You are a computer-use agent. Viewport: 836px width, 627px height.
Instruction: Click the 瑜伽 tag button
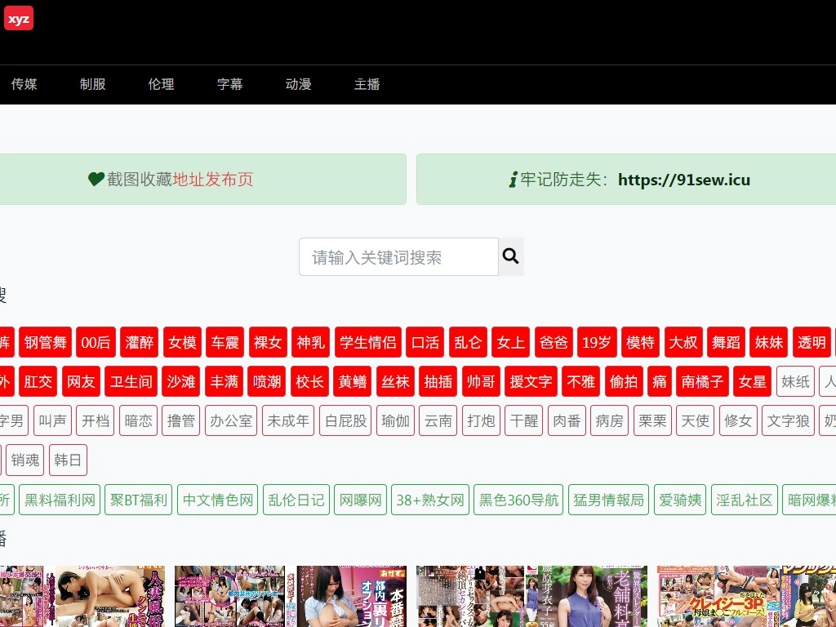(395, 420)
